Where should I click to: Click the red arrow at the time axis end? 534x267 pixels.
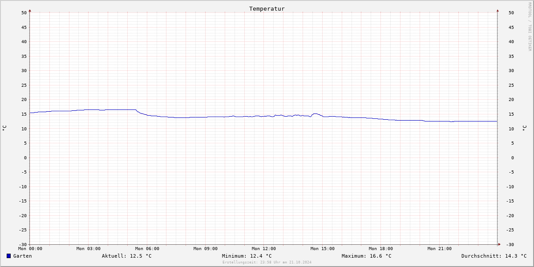499,244
